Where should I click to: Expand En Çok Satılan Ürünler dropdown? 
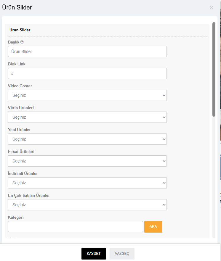[87, 205]
